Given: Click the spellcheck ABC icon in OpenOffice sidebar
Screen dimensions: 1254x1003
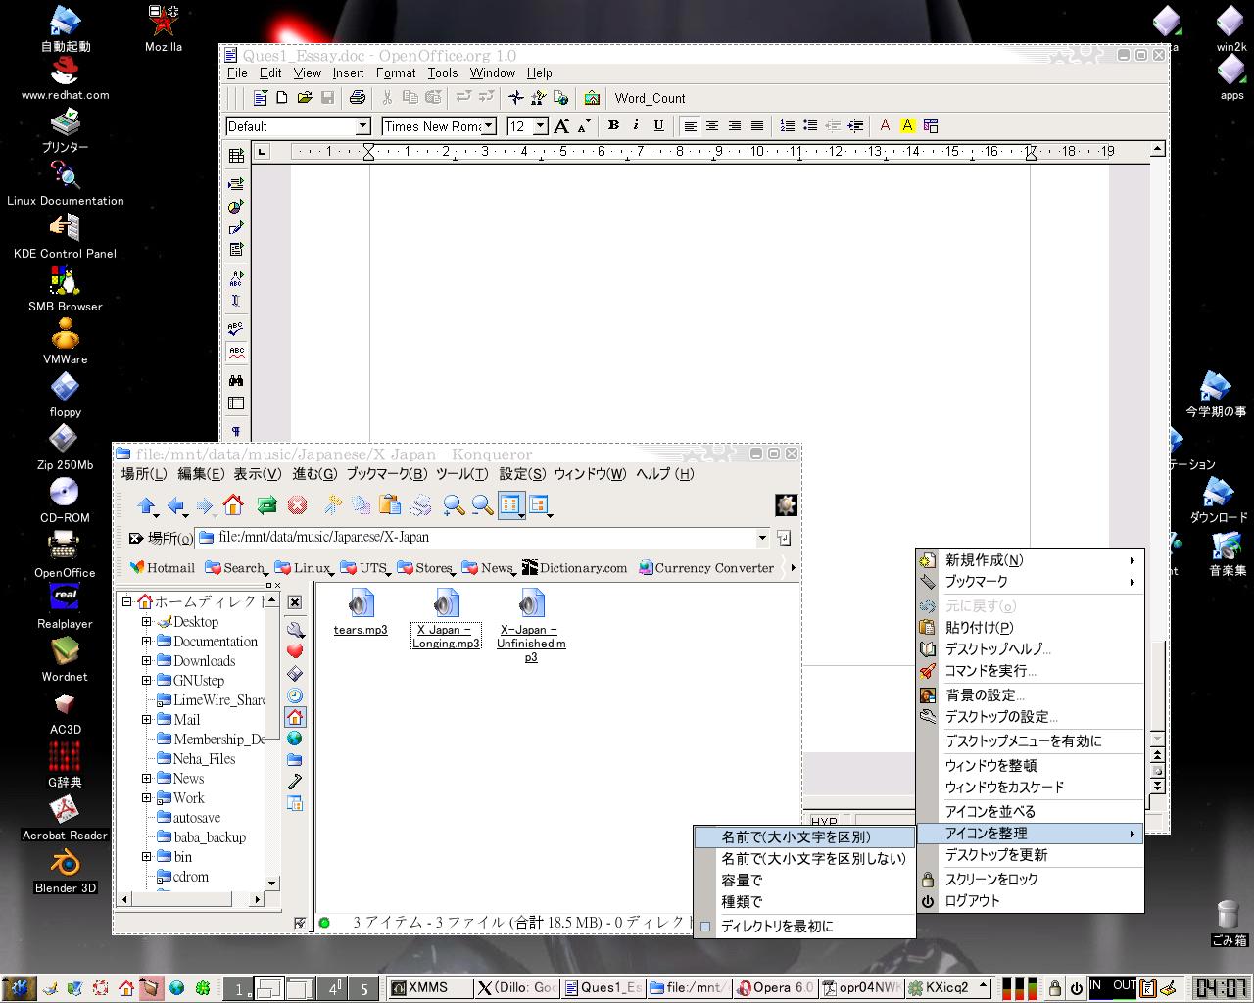Looking at the screenshot, I should [x=236, y=329].
